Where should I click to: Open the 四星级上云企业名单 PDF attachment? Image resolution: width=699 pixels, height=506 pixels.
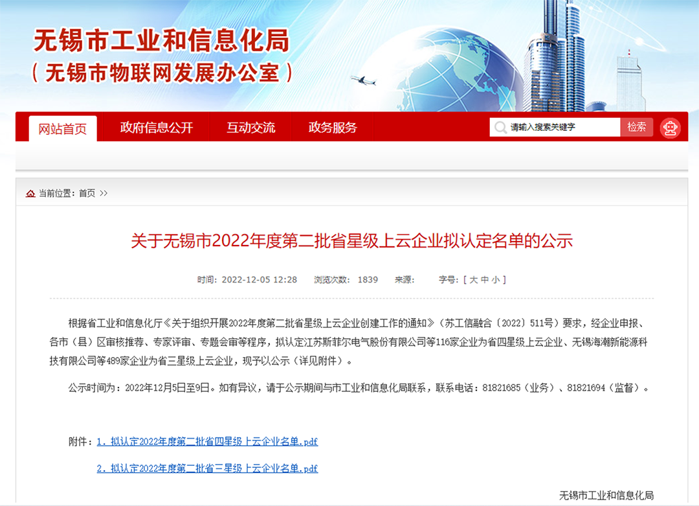[x=207, y=442]
